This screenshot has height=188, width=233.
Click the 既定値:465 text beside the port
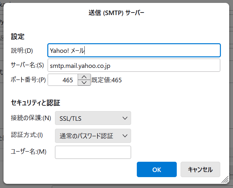[107, 80]
